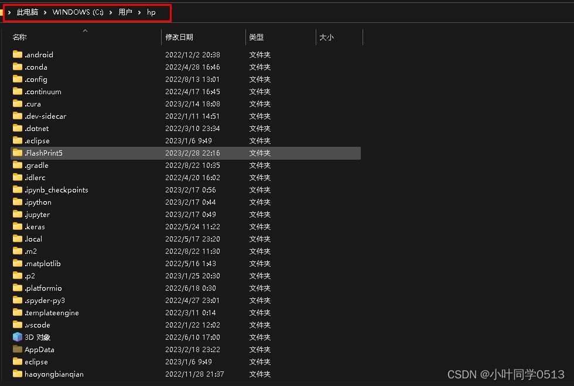Expand the chevron after 此电脑 in breadcrumb
Viewport: 574px width, 386px height.
coord(45,12)
